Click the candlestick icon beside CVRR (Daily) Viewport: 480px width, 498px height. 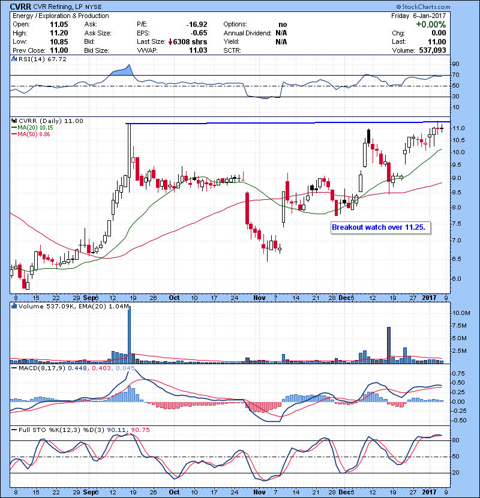click(14, 121)
